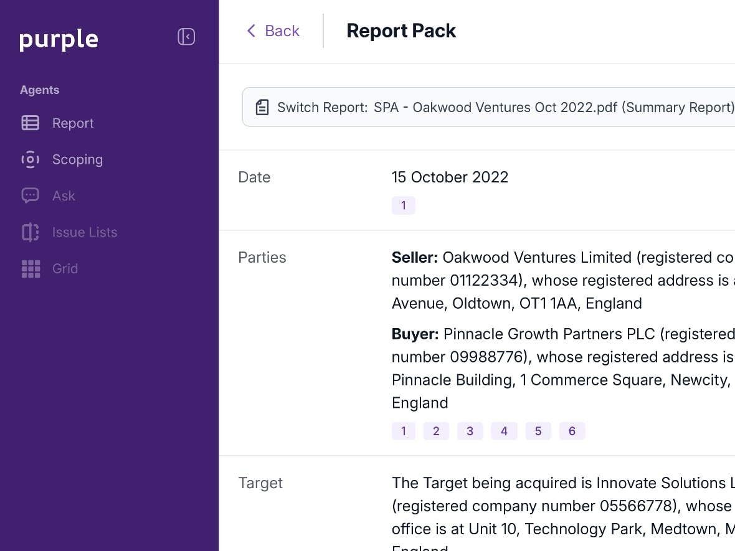Select the Scoping menu entry
The height and width of the screenshot is (551, 735).
click(x=77, y=159)
